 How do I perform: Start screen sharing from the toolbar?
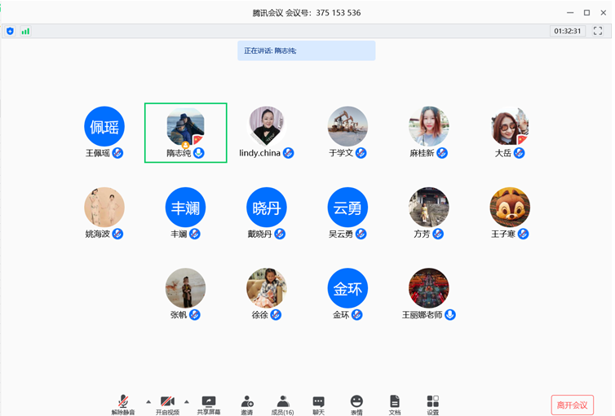tap(209, 403)
